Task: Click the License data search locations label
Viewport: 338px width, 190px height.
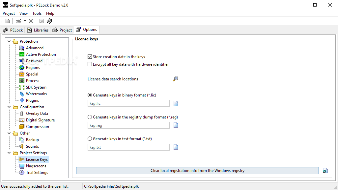Action: click(113, 79)
